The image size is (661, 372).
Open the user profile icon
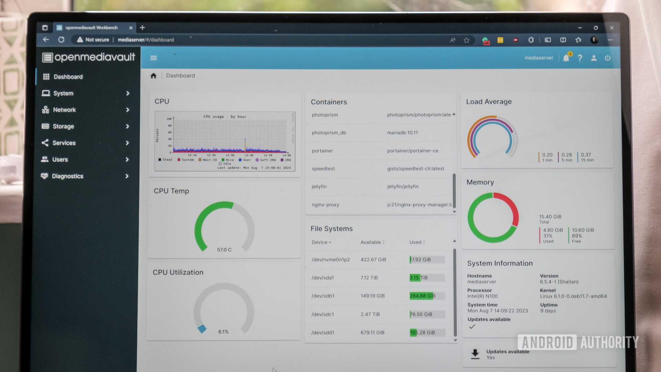594,58
